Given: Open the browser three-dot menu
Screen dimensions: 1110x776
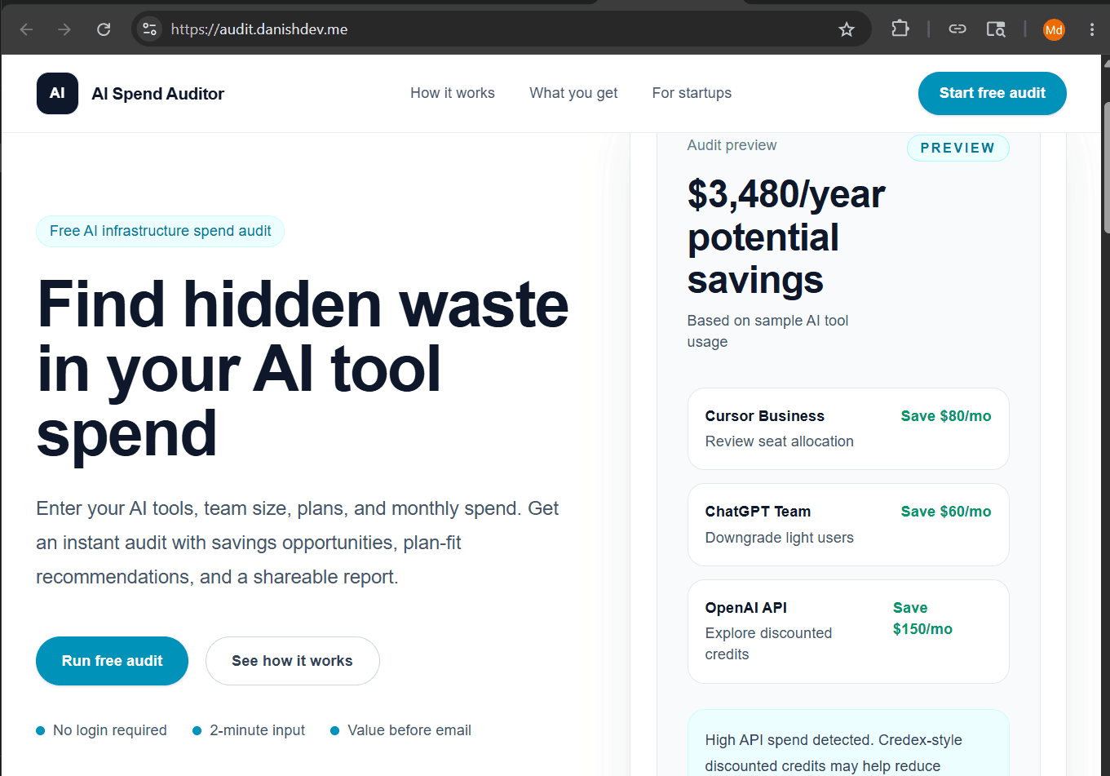Looking at the screenshot, I should coord(1092,29).
